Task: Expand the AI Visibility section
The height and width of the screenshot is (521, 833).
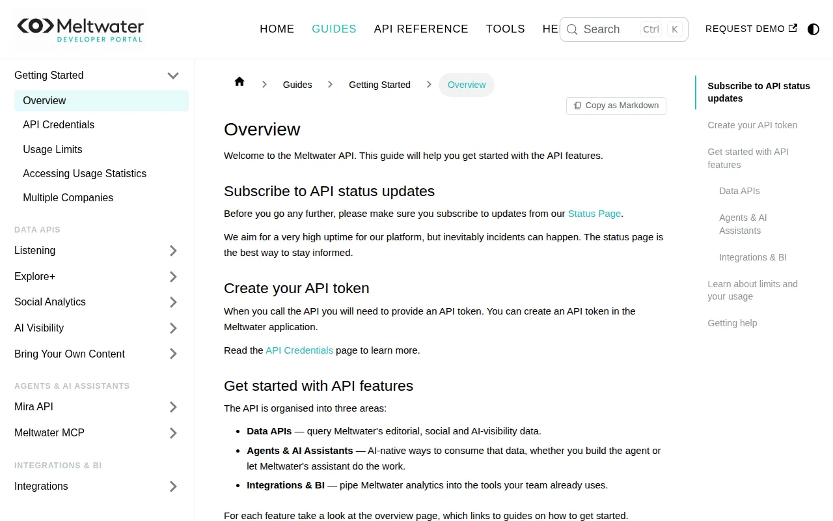Action: [173, 328]
